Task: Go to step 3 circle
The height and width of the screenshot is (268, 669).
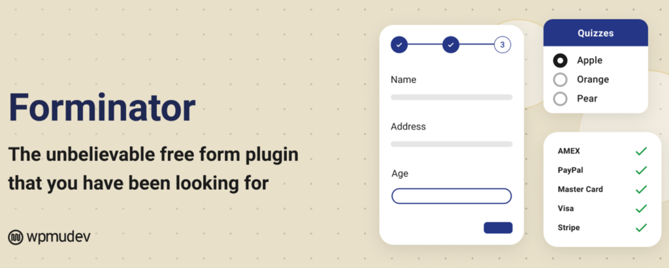Action: 502,45
